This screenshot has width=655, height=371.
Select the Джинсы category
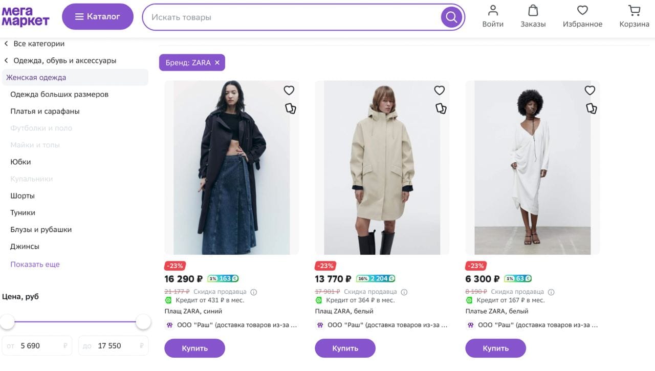tap(24, 246)
